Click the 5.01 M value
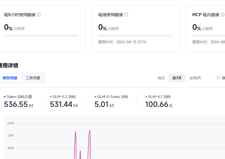The width and height of the screenshot is (225, 159). click(104, 105)
